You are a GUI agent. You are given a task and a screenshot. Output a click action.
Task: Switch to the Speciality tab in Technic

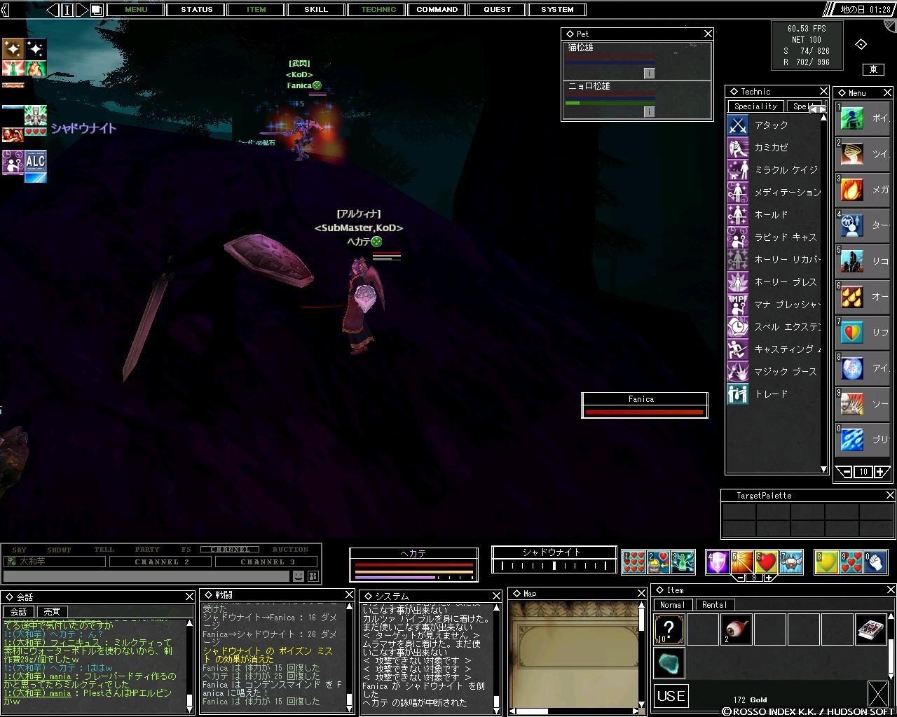[755, 106]
